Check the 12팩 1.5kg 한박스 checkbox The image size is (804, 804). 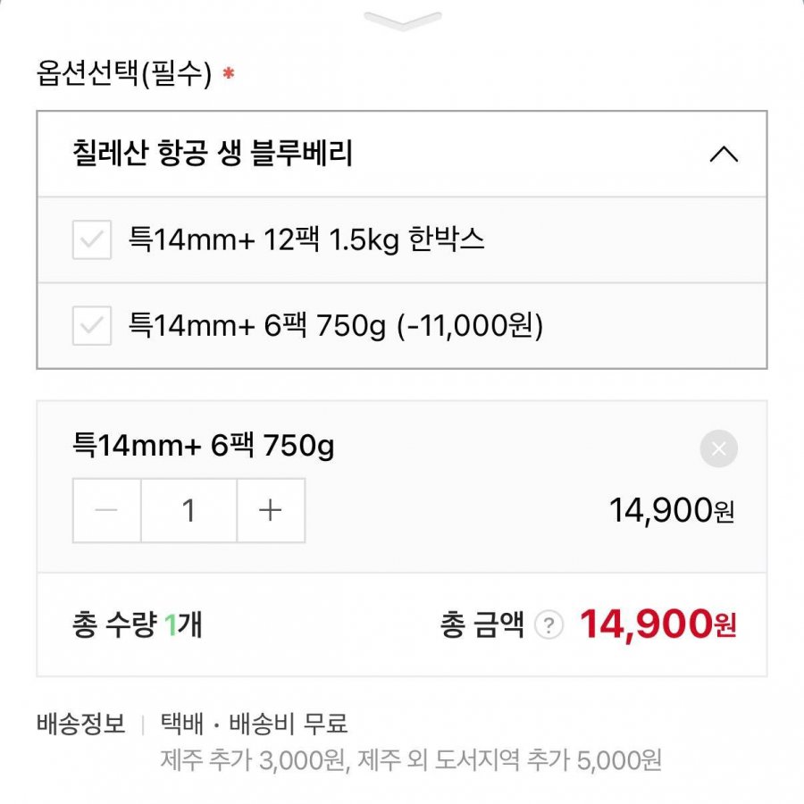tap(92, 240)
